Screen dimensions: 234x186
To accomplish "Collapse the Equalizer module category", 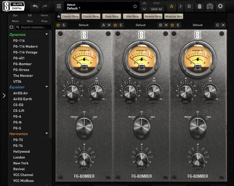I will [47, 87].
